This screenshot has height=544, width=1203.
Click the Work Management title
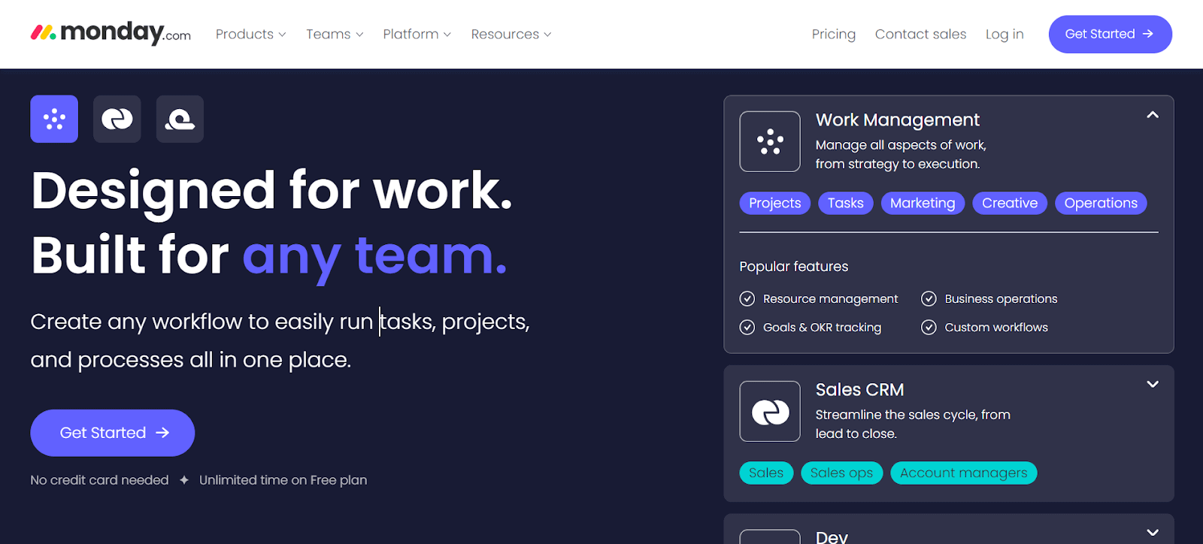click(x=898, y=120)
